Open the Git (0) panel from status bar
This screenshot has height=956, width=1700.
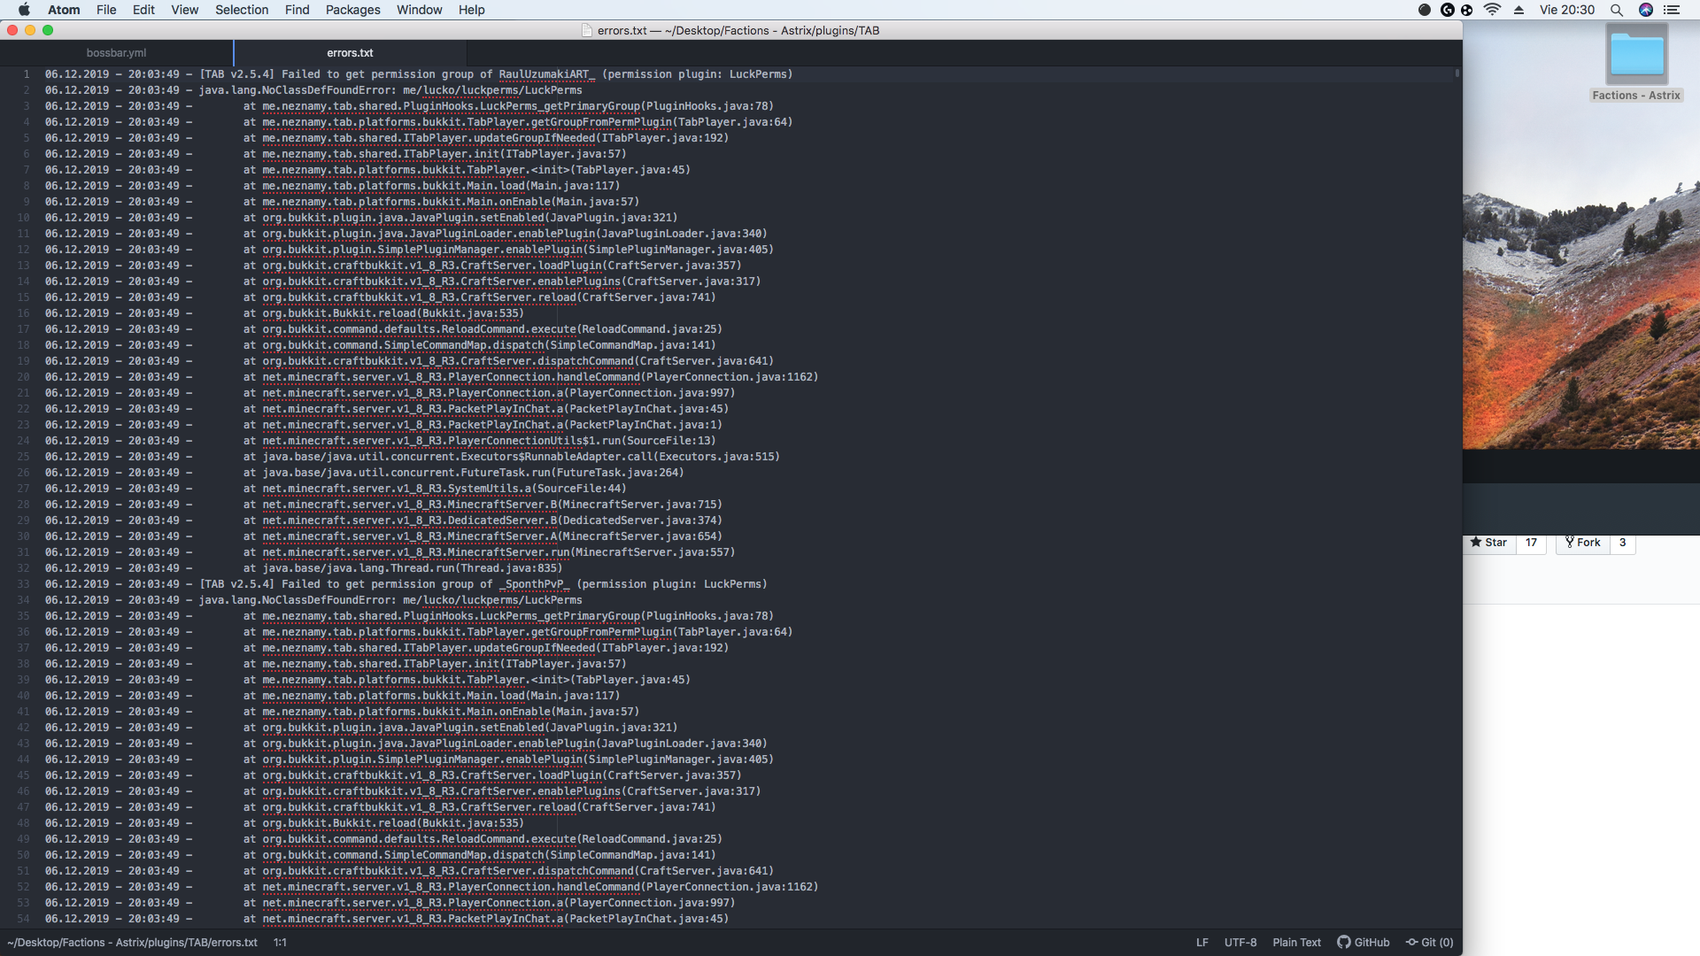pyautogui.click(x=1430, y=943)
